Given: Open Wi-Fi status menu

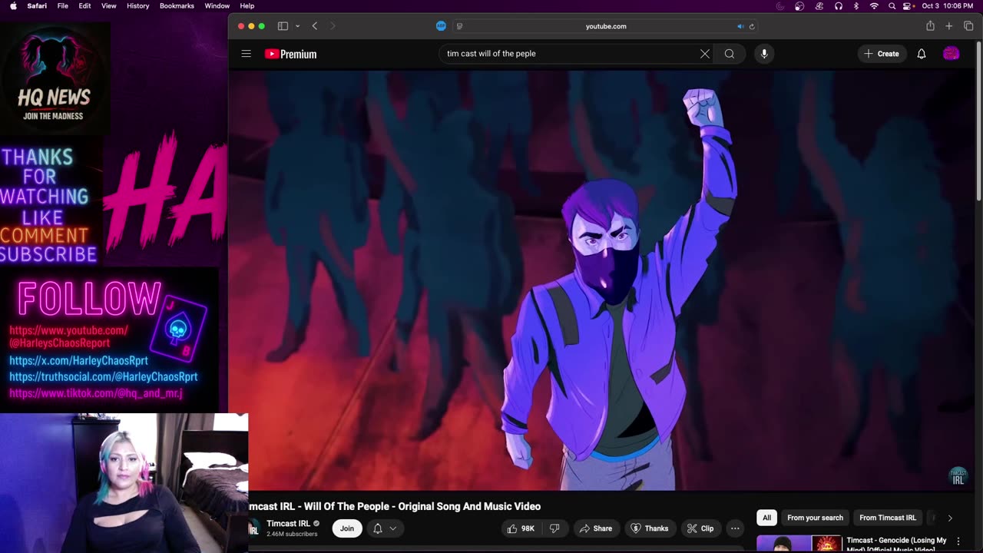Looking at the screenshot, I should (874, 6).
